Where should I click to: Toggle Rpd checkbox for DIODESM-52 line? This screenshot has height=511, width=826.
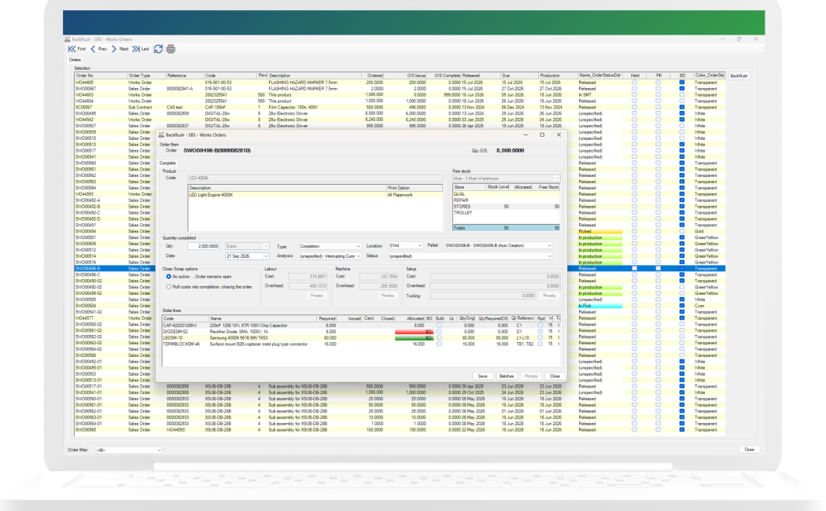pos(540,332)
